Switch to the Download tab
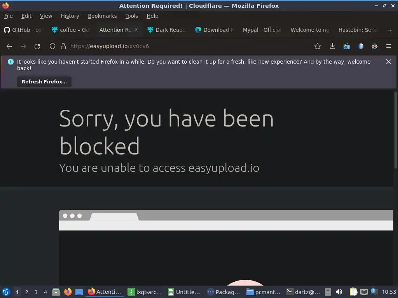This screenshot has height=298, width=398. coord(215,30)
